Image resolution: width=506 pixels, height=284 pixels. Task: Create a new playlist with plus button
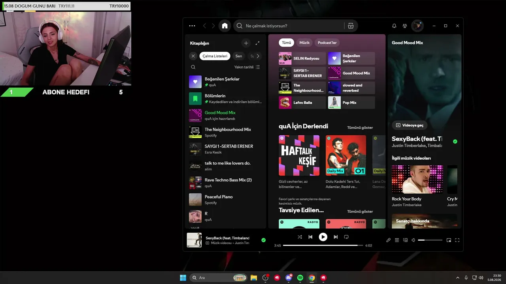[x=246, y=43]
